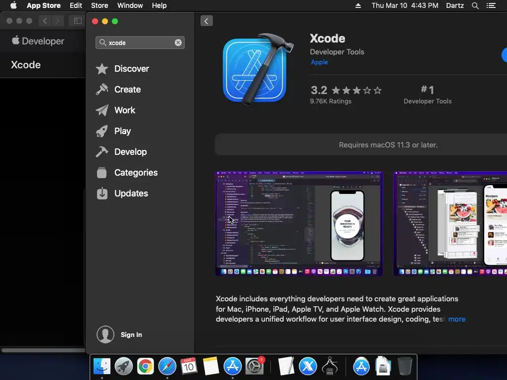The image size is (507, 380).
Task: Open TextEdit from the Dock
Action: [286, 366]
